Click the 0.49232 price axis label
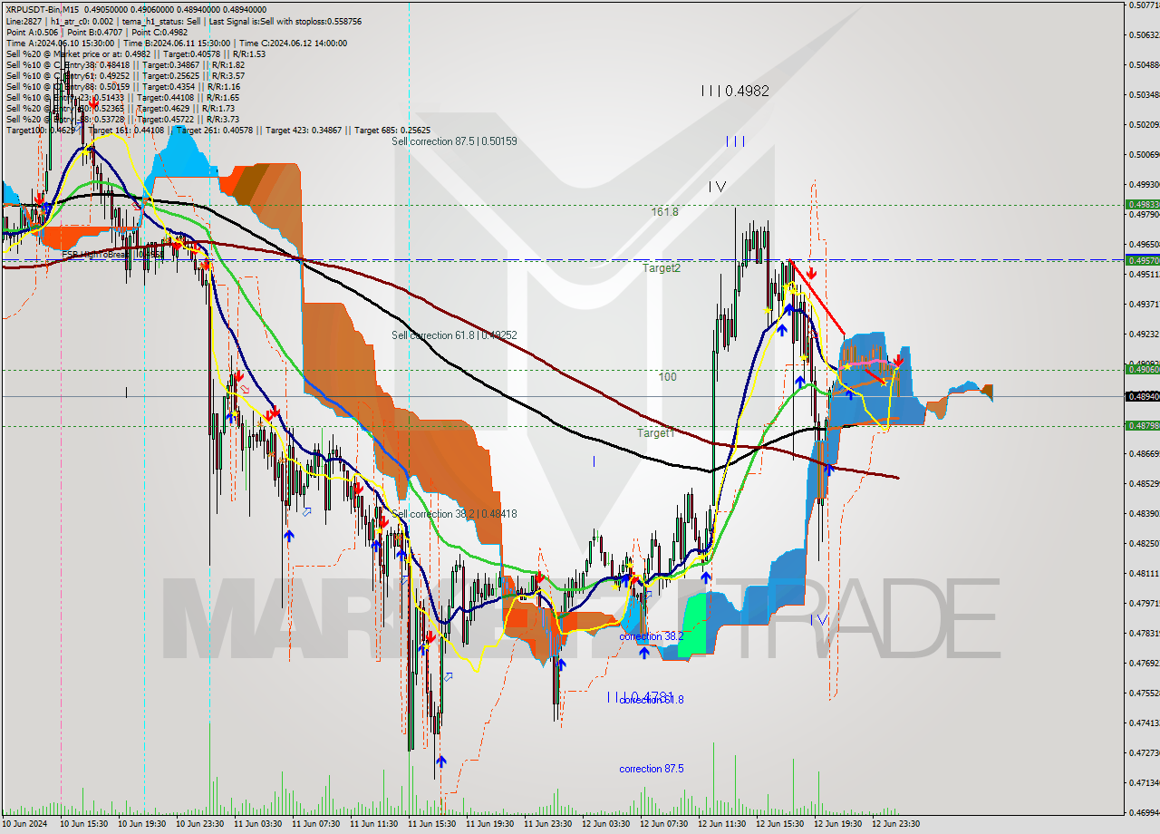The image size is (1160, 834). (1144, 334)
